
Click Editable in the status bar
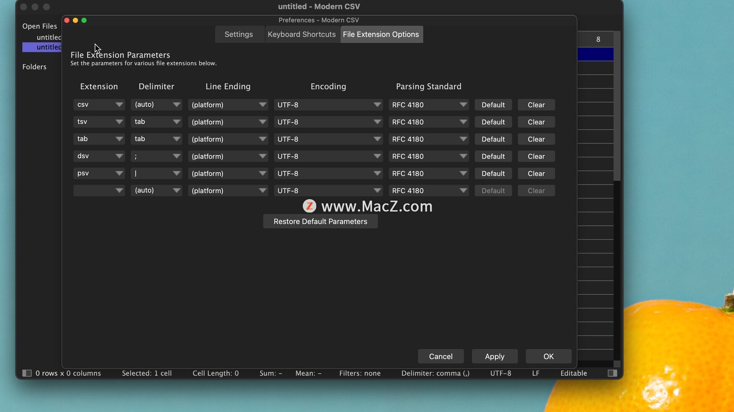pos(573,373)
